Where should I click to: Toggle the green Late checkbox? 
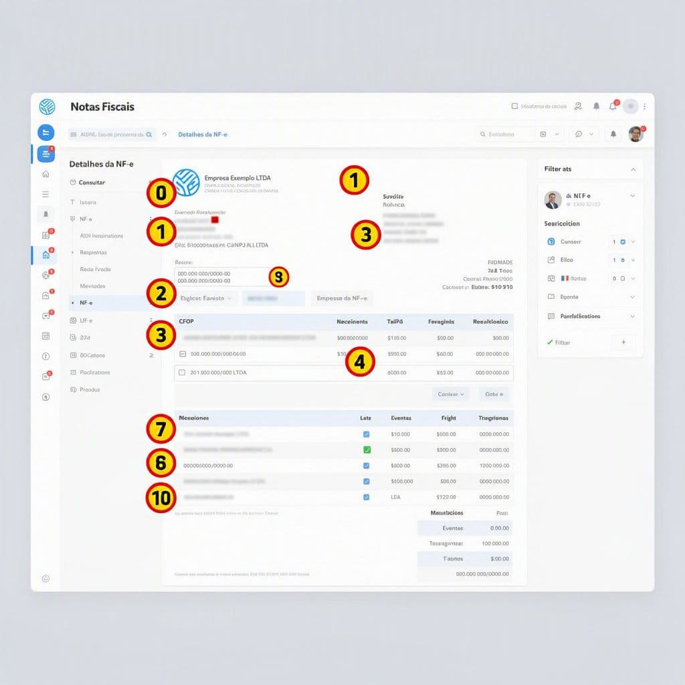[367, 450]
